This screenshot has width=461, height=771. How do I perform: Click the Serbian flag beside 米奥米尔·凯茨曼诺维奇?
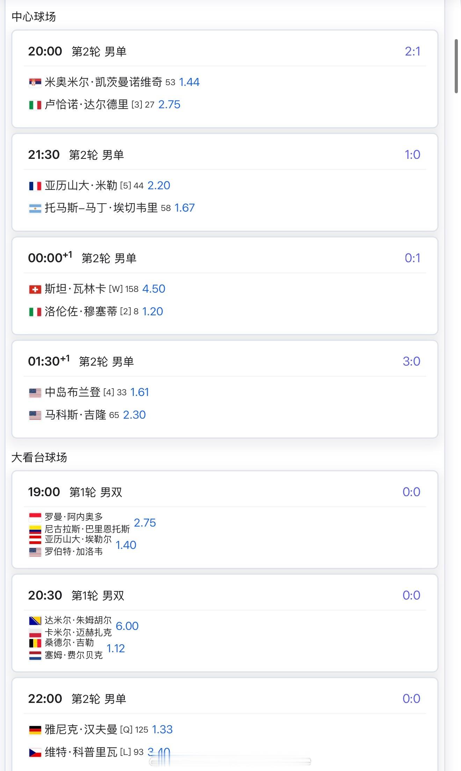[x=35, y=83]
